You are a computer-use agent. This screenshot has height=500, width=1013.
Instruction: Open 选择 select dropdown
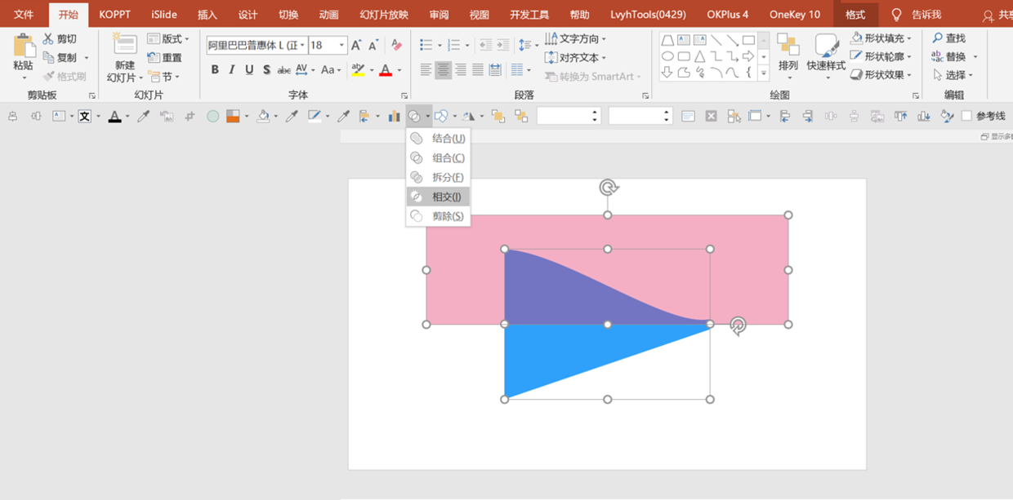(954, 75)
